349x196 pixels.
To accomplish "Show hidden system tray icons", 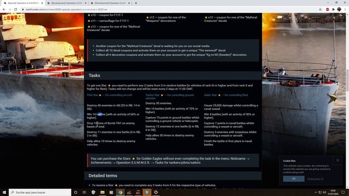I will tap(315, 192).
